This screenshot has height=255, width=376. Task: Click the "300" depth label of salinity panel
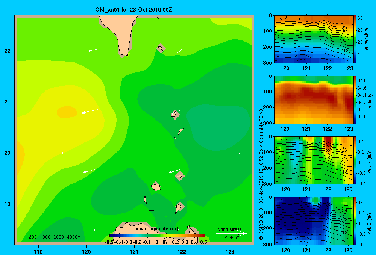267,123
